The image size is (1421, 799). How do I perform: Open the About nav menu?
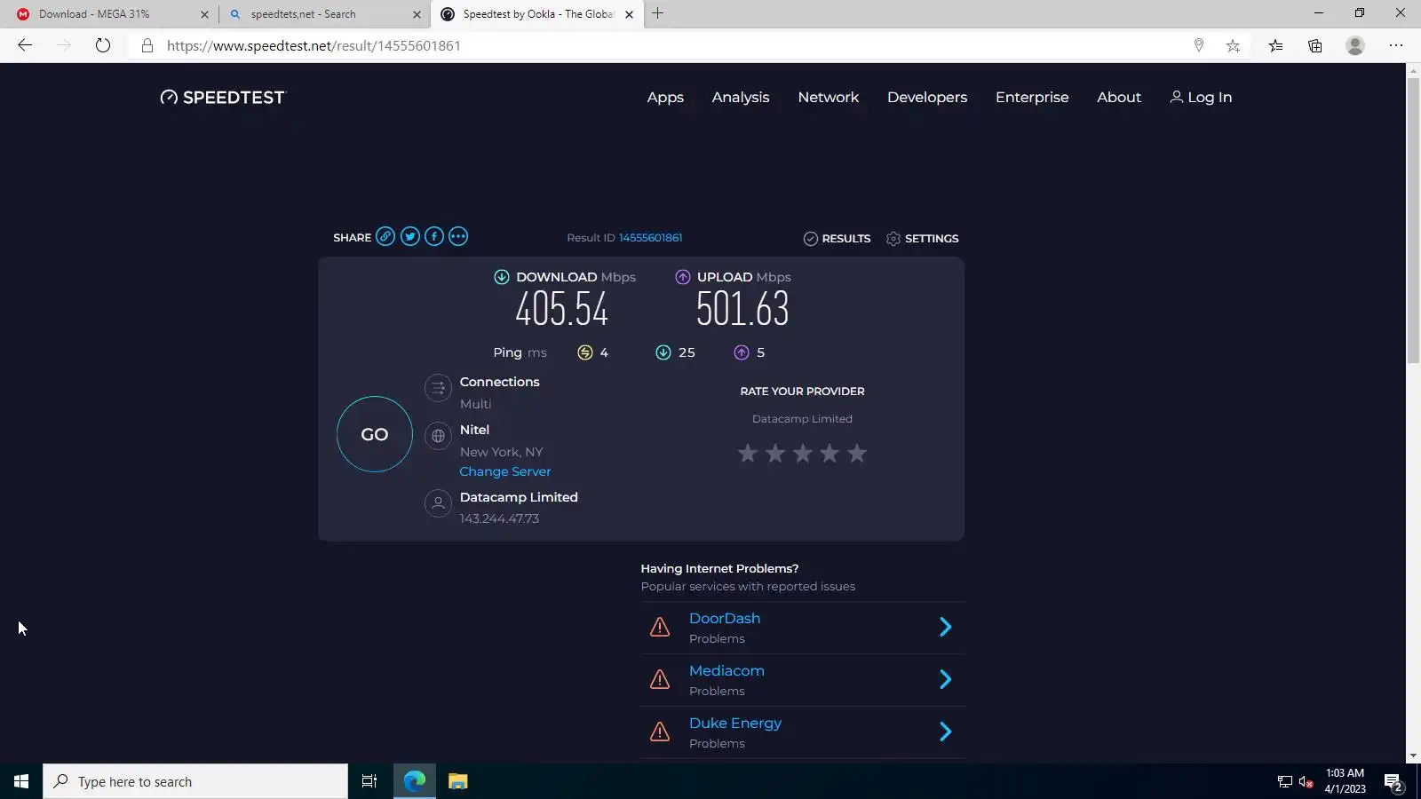[x=1119, y=98]
